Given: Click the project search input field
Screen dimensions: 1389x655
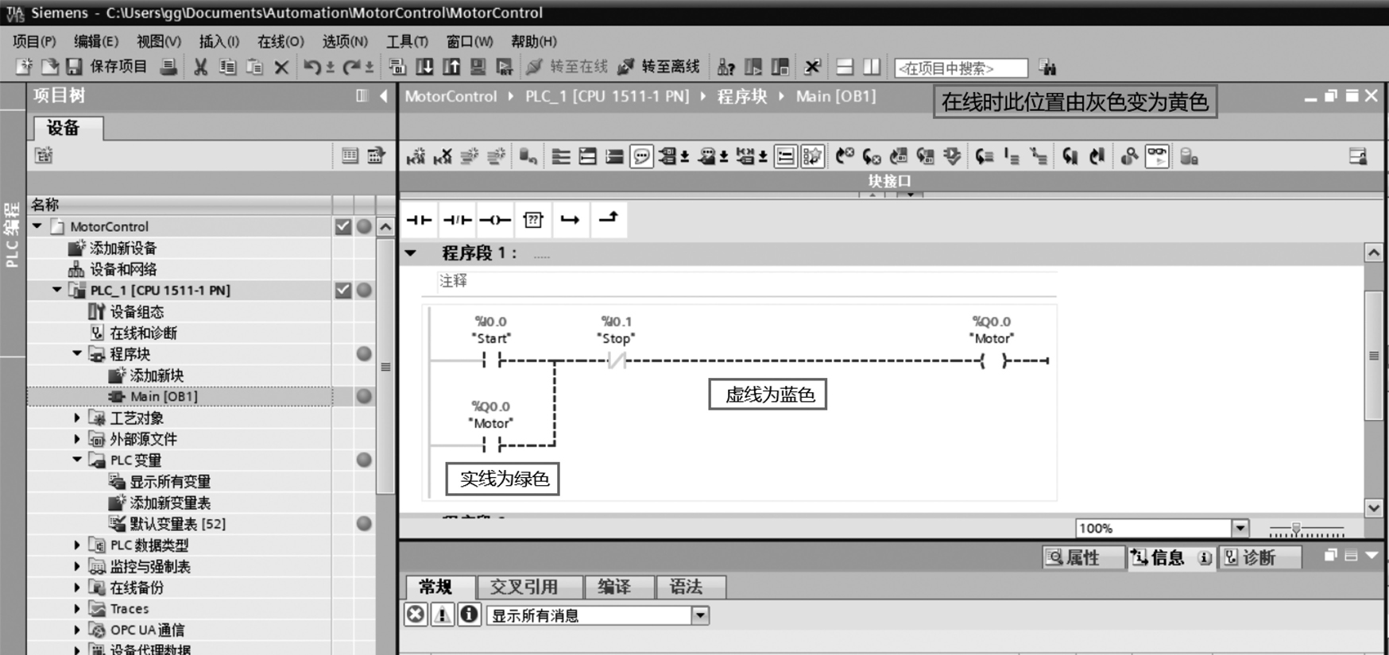Looking at the screenshot, I should [x=961, y=68].
